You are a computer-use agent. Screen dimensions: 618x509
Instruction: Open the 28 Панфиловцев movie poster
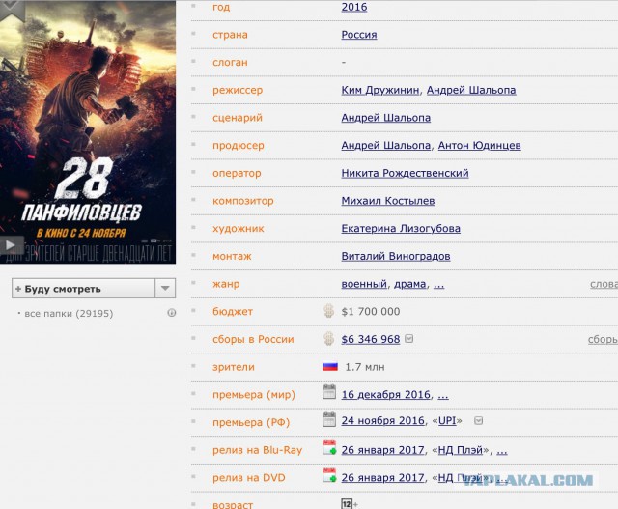click(x=88, y=132)
